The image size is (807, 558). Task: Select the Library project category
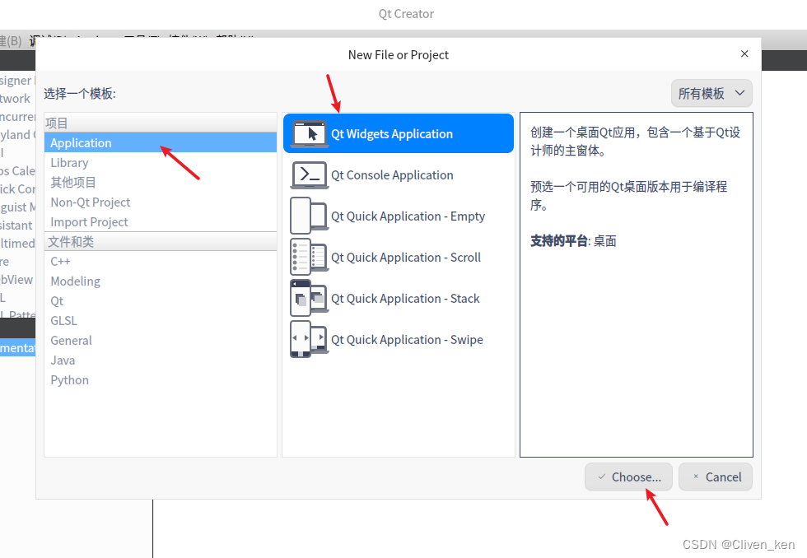click(x=161, y=162)
